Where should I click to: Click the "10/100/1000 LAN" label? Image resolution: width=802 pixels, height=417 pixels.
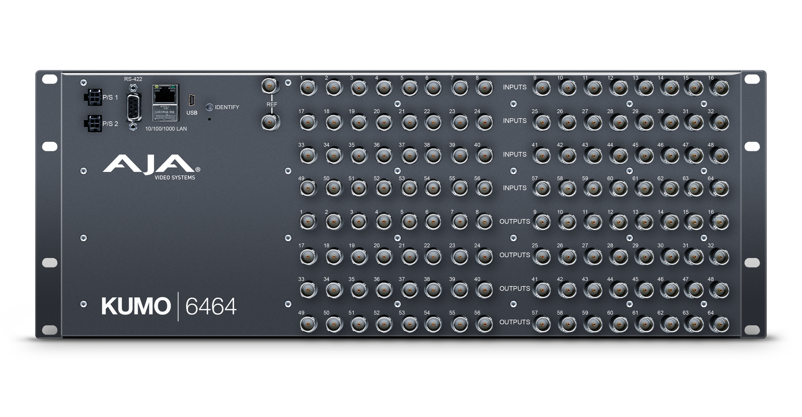point(166,129)
